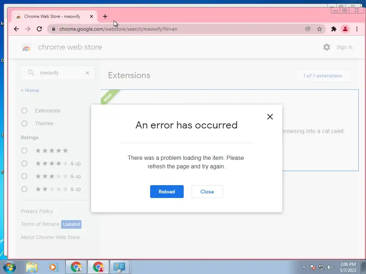366x274 pixels.
Task: Close the Chrome Web Store tab
Action: 91,16
